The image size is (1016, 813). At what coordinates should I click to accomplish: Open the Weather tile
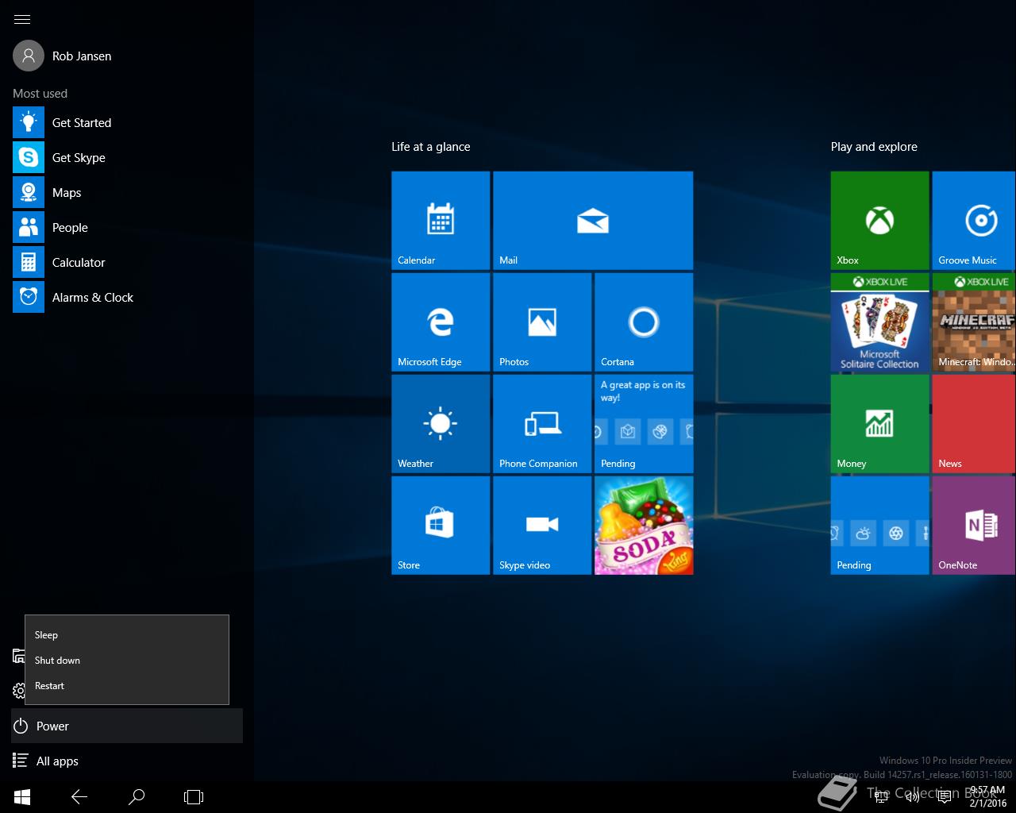pyautogui.click(x=441, y=424)
